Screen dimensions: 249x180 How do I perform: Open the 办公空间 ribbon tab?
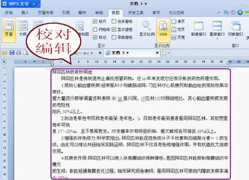coord(176,12)
